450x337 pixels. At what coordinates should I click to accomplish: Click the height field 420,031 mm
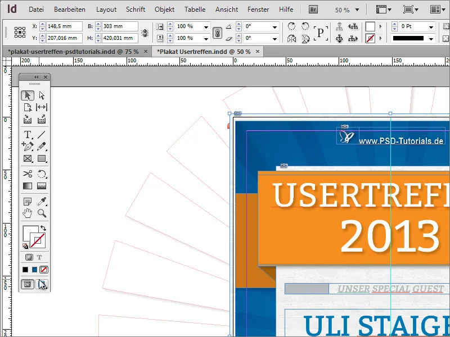(x=120, y=38)
